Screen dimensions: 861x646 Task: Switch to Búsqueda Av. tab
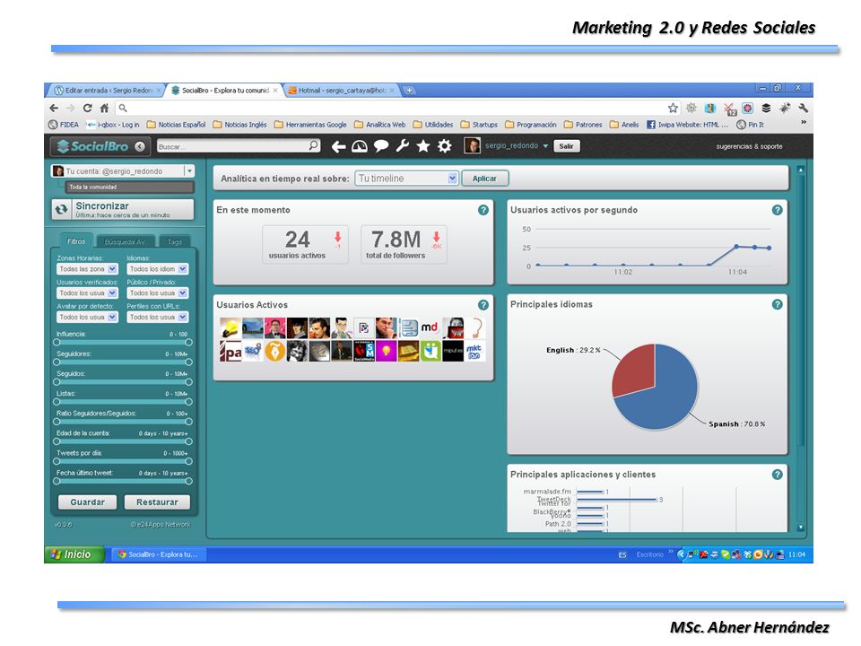click(x=125, y=241)
